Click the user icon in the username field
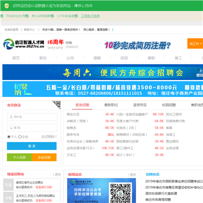The width and height of the screenshot is (203, 203). (11, 117)
